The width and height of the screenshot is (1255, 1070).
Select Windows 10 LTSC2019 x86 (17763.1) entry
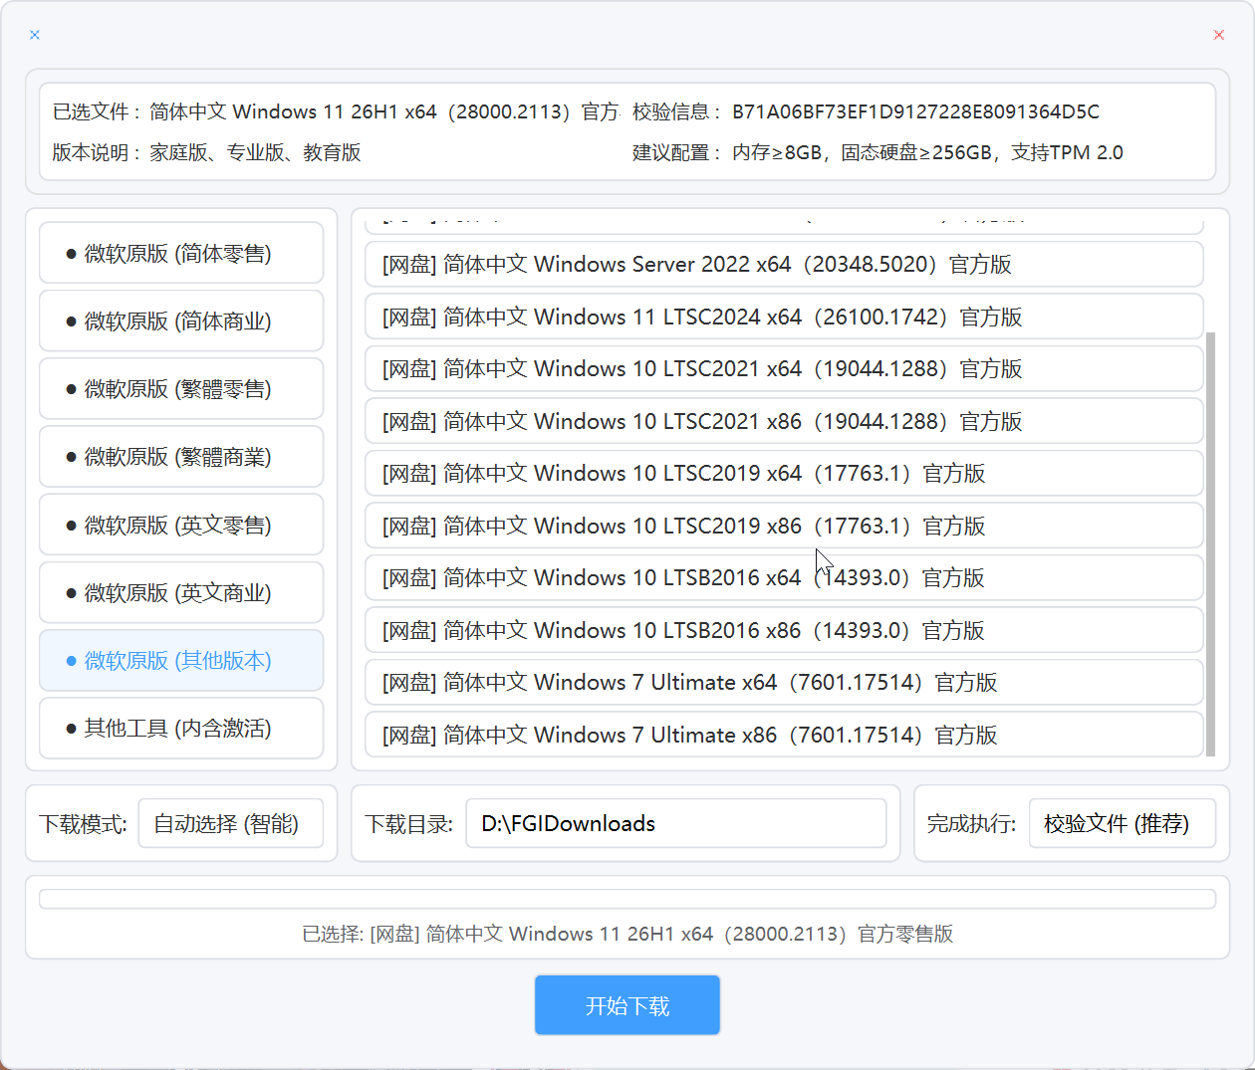[784, 526]
